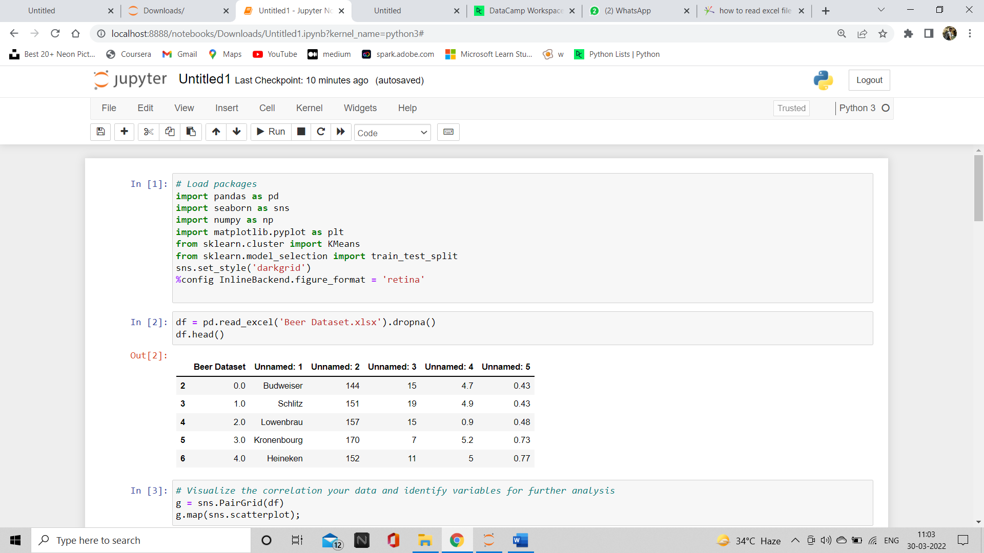Expand the Chrome tab list chevron
984x553 pixels.
point(881,10)
